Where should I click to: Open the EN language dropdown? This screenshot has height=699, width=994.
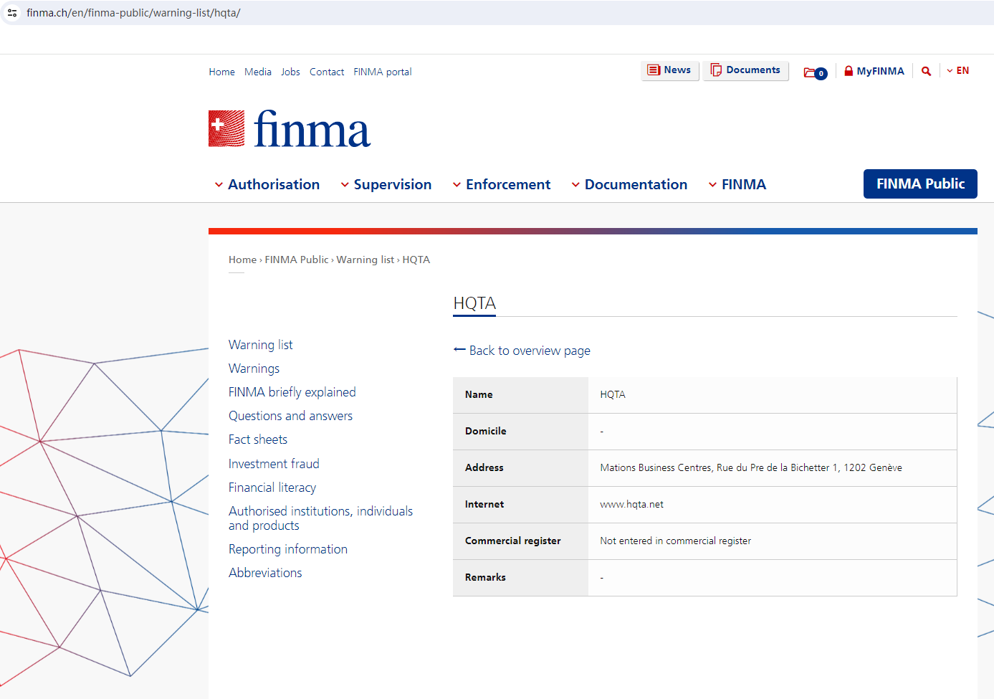(958, 70)
